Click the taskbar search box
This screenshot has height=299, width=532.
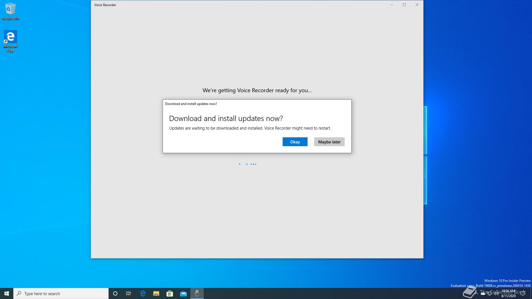click(61, 293)
